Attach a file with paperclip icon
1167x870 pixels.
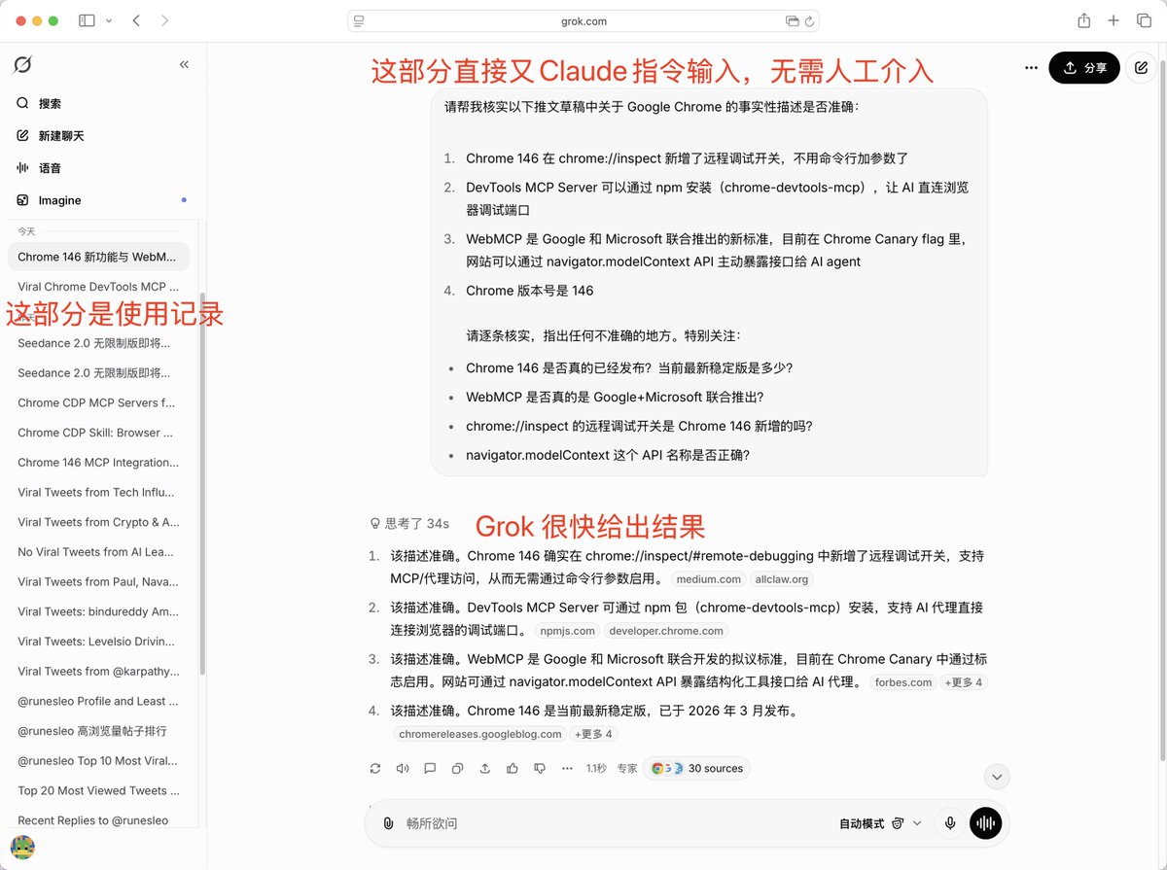[x=388, y=823]
